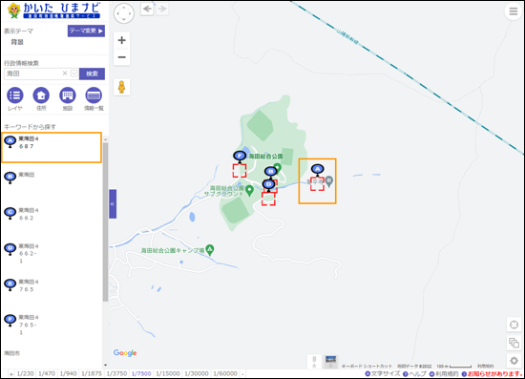This screenshot has width=525, height=379.
Task: Open the 施設 facility search icon
Action: [68, 95]
